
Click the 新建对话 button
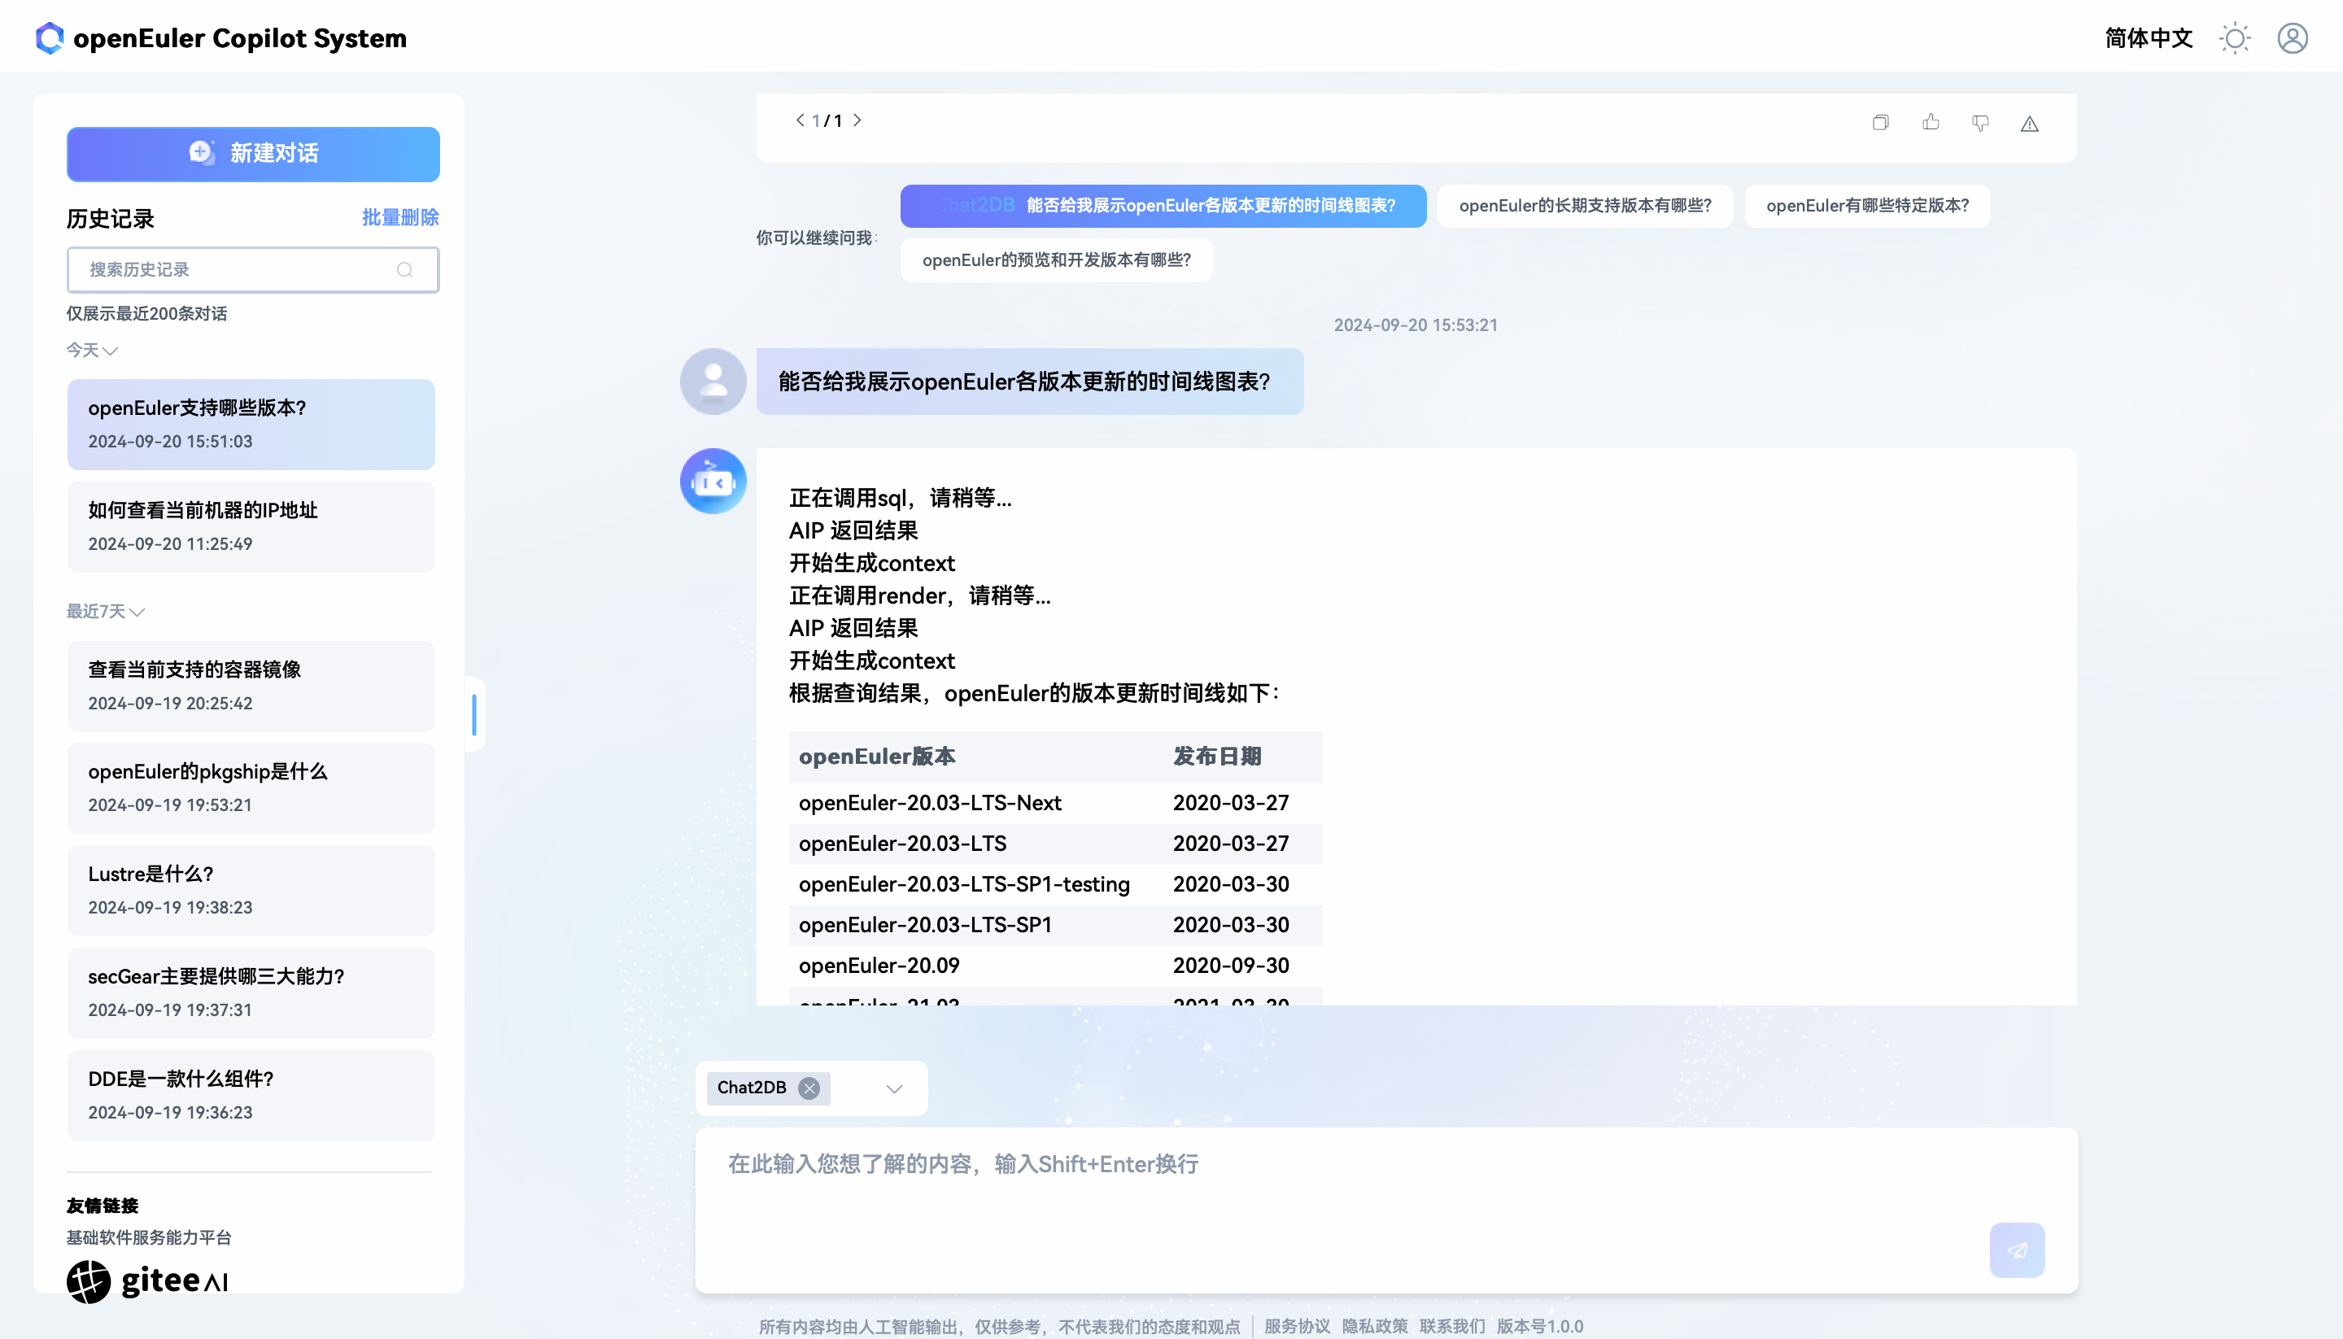253,154
